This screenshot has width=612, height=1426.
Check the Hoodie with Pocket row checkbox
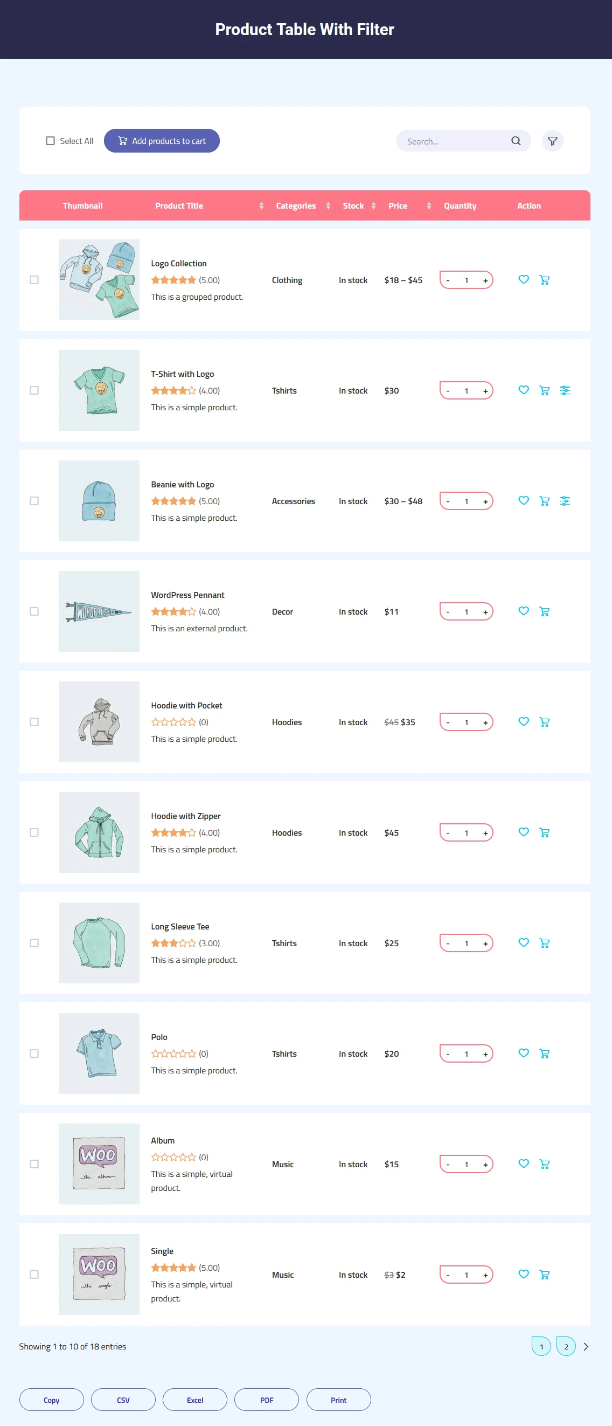coord(34,722)
